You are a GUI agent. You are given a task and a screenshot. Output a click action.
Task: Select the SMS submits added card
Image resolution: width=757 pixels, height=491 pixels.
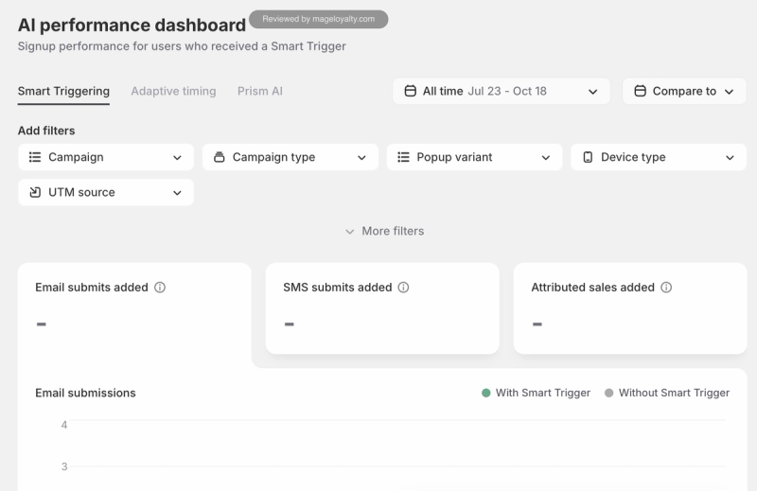point(382,308)
